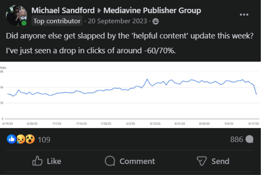This screenshot has height=175, width=261.
Task: Click the 20 September 2023 timestamp
Action: (117, 21)
